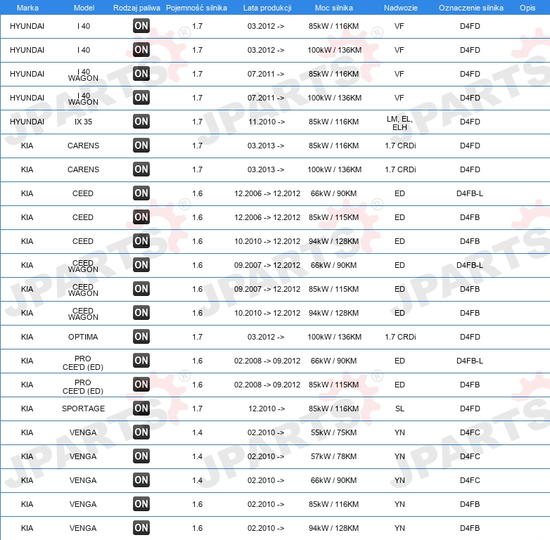Click the ON fuel icon in the IX 35 row
550x540 pixels.
[x=141, y=122]
